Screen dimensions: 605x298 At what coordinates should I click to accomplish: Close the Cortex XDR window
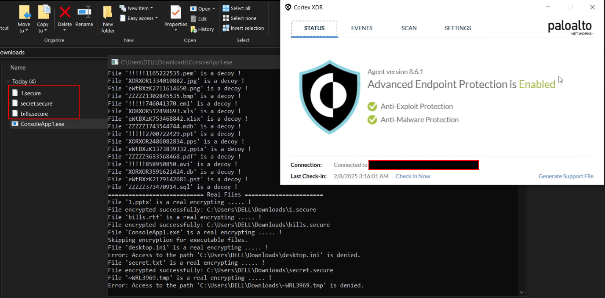pos(592,7)
